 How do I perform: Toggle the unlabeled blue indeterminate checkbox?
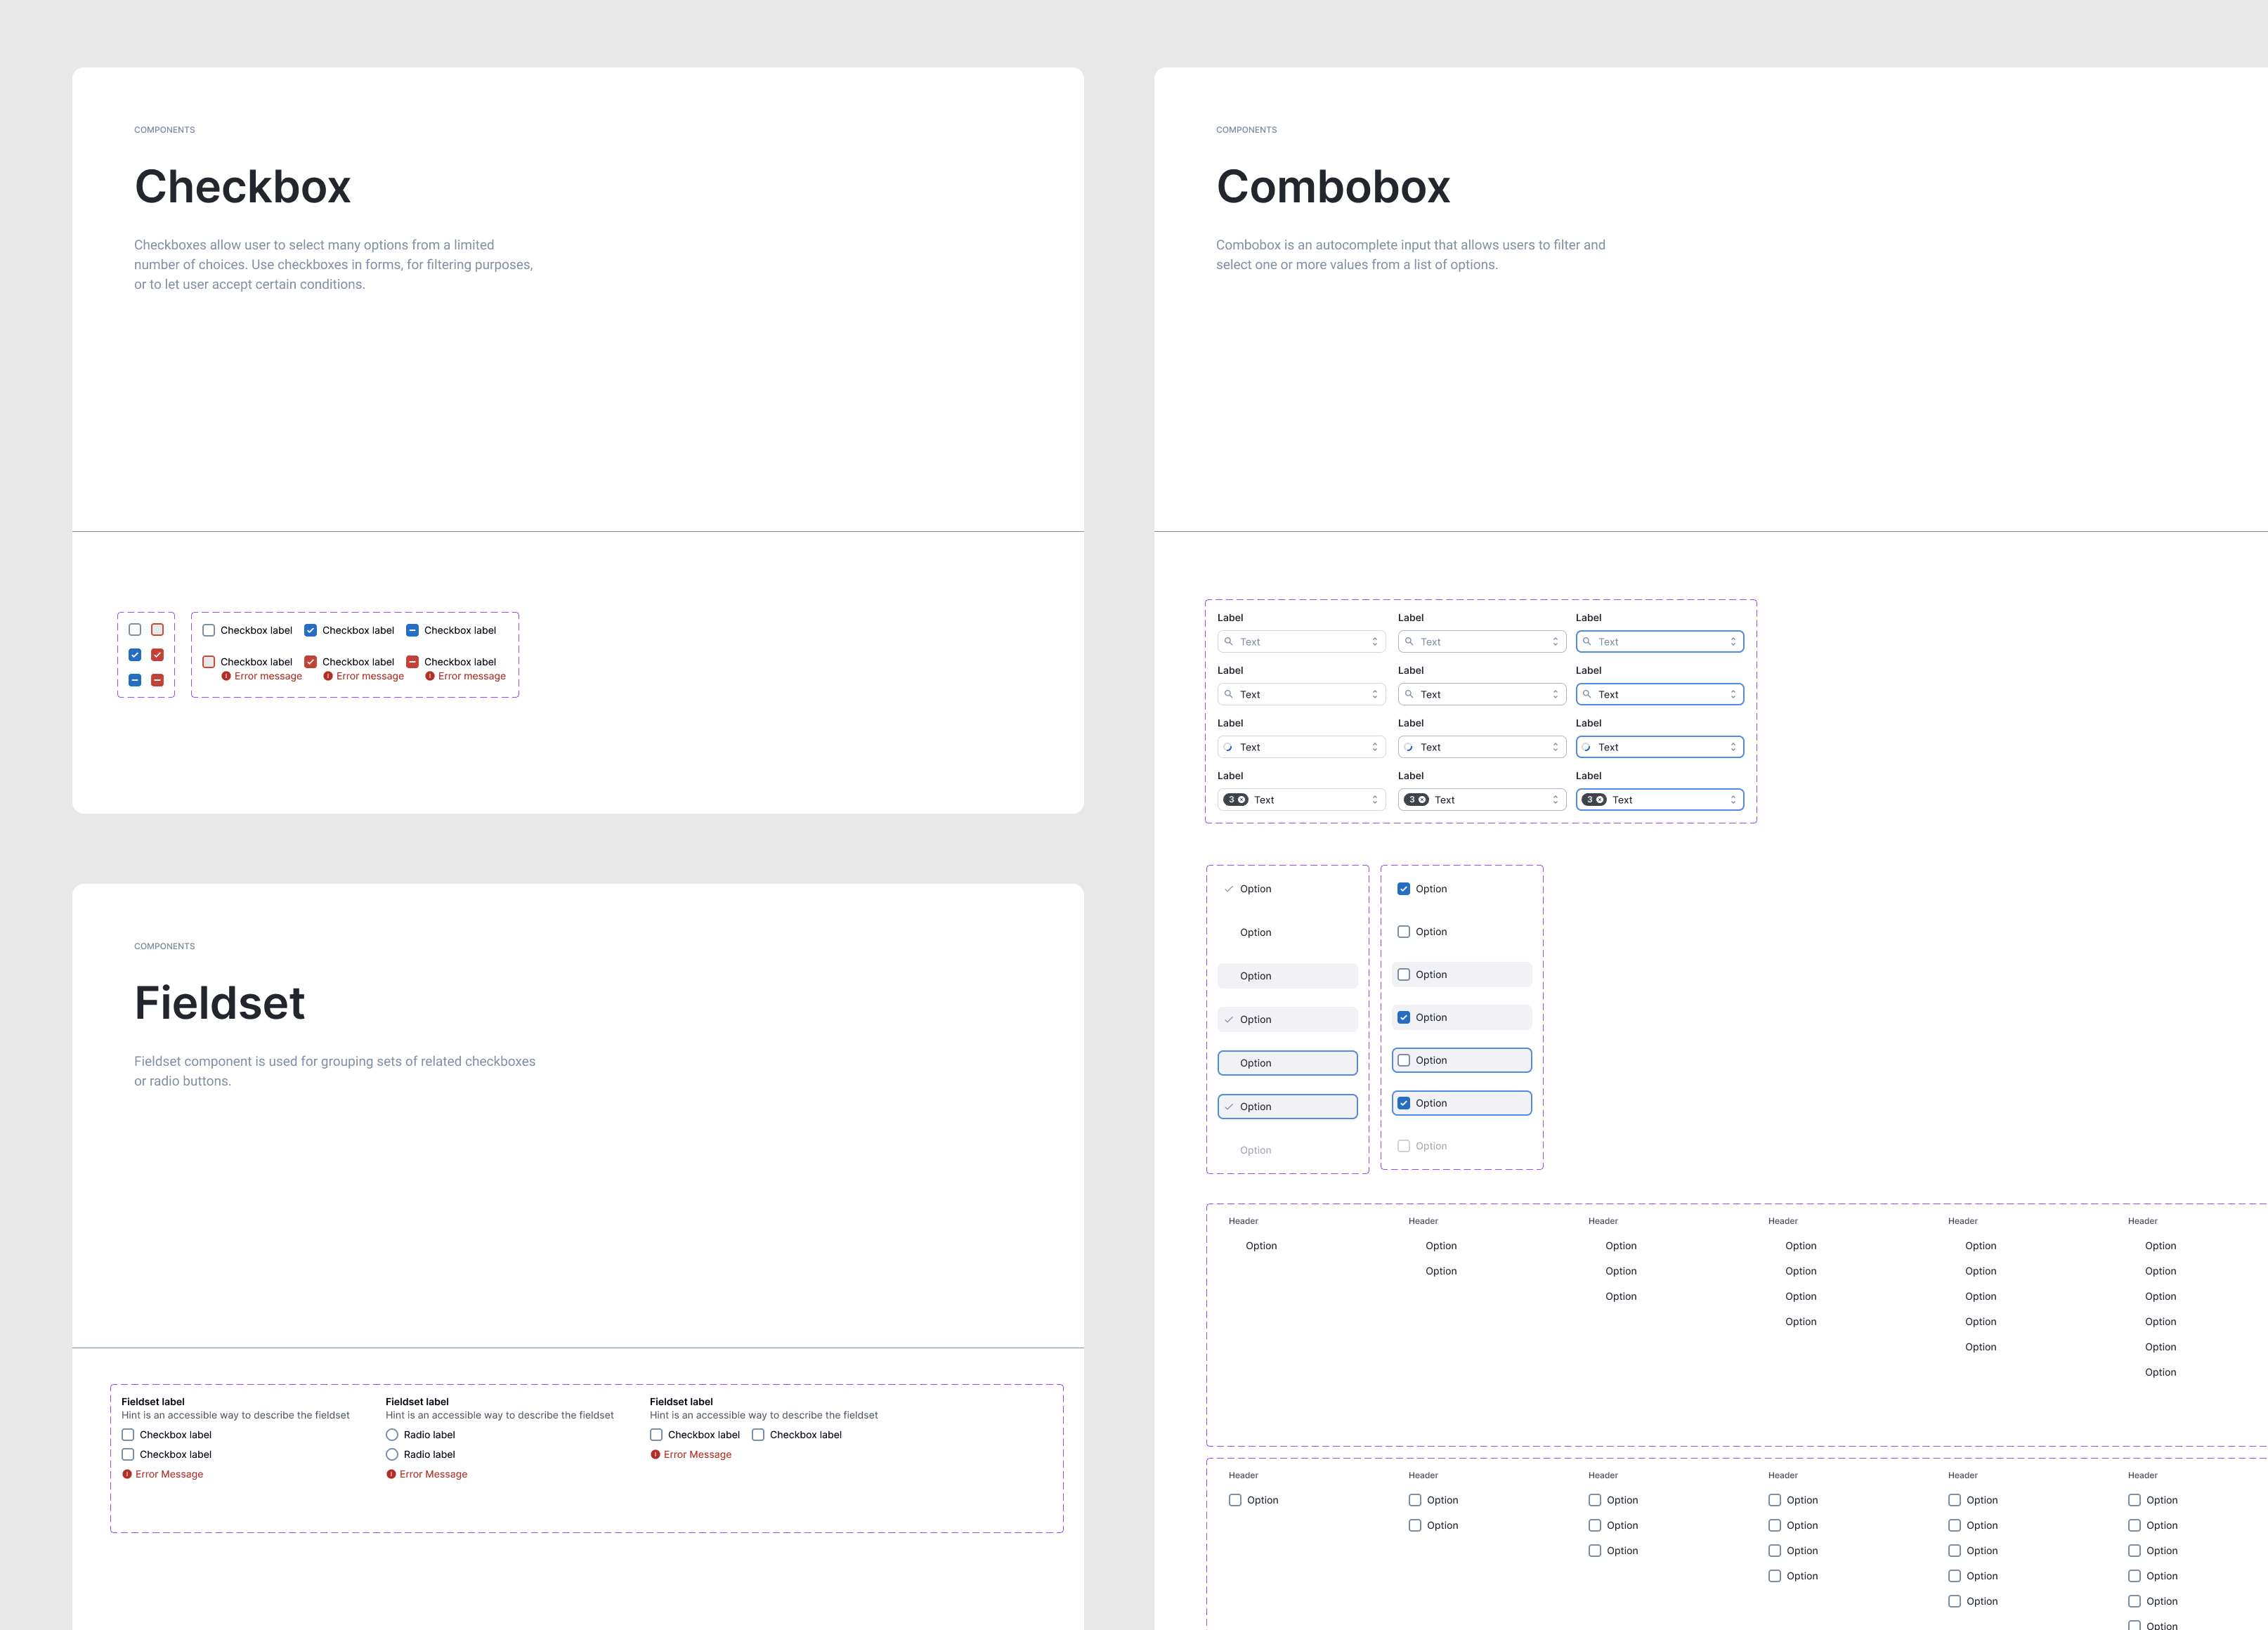point(135,680)
